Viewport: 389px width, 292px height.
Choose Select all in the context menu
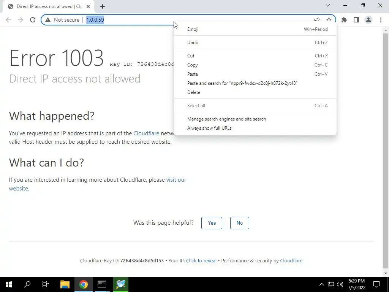tap(255, 106)
